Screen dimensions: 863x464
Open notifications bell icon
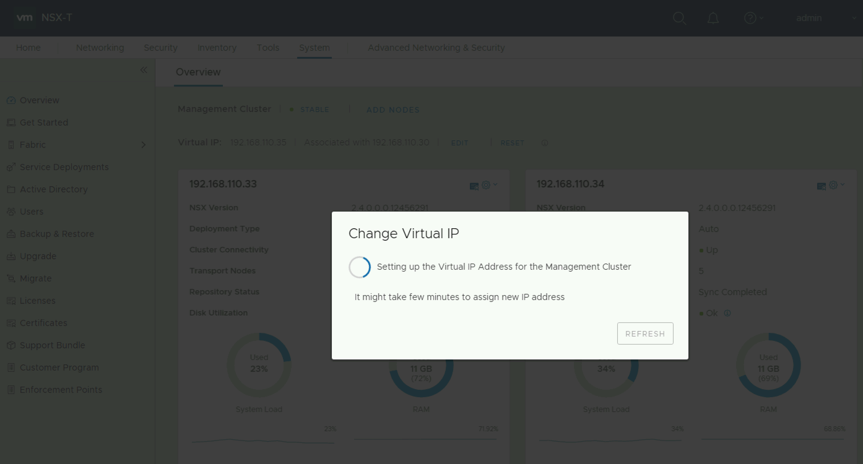tap(713, 18)
